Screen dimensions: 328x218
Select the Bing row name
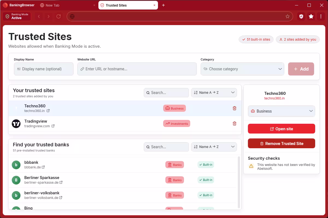coord(28,208)
